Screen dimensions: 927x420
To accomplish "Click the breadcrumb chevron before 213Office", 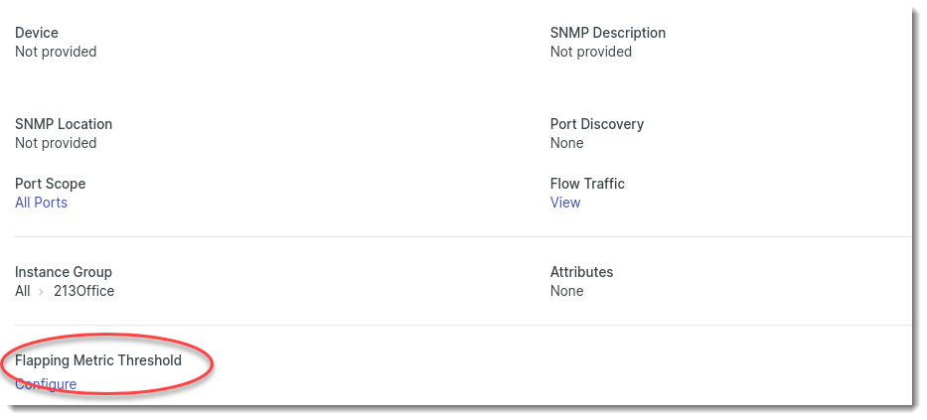I will [x=41, y=292].
